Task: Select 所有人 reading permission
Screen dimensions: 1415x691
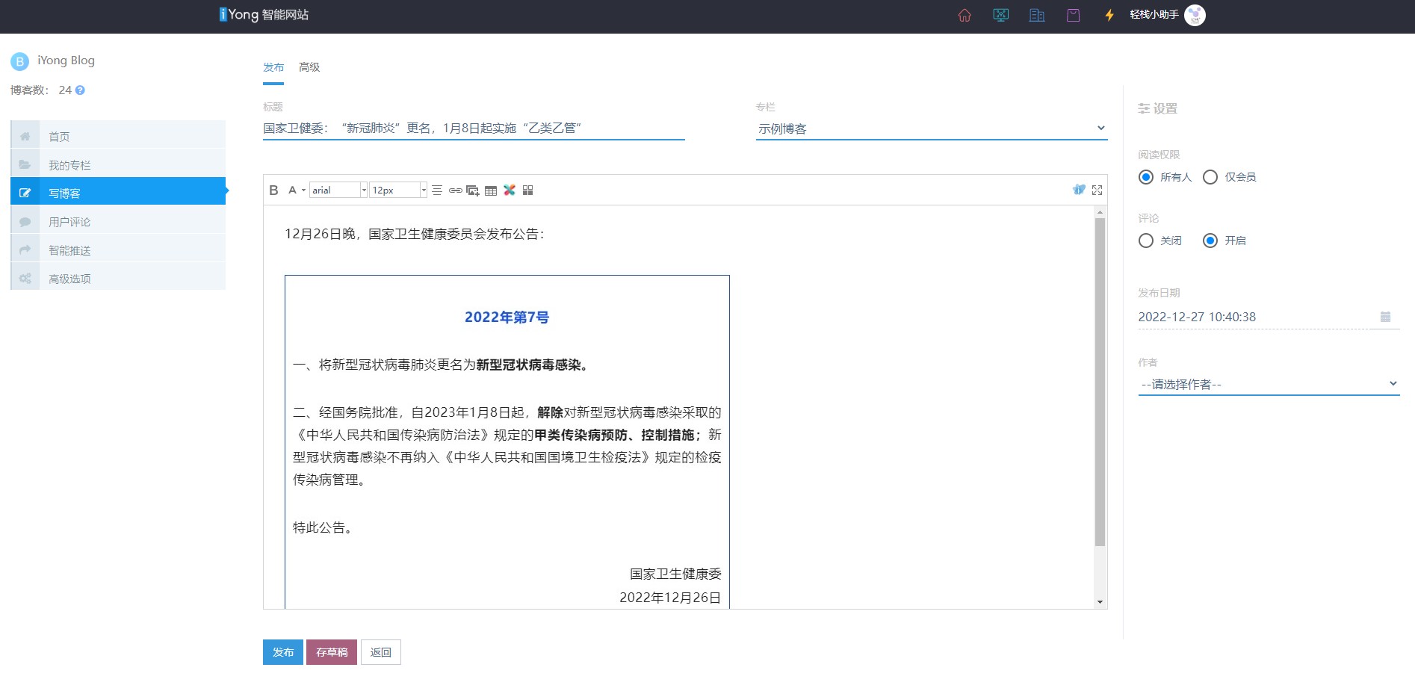Action: coord(1146,177)
